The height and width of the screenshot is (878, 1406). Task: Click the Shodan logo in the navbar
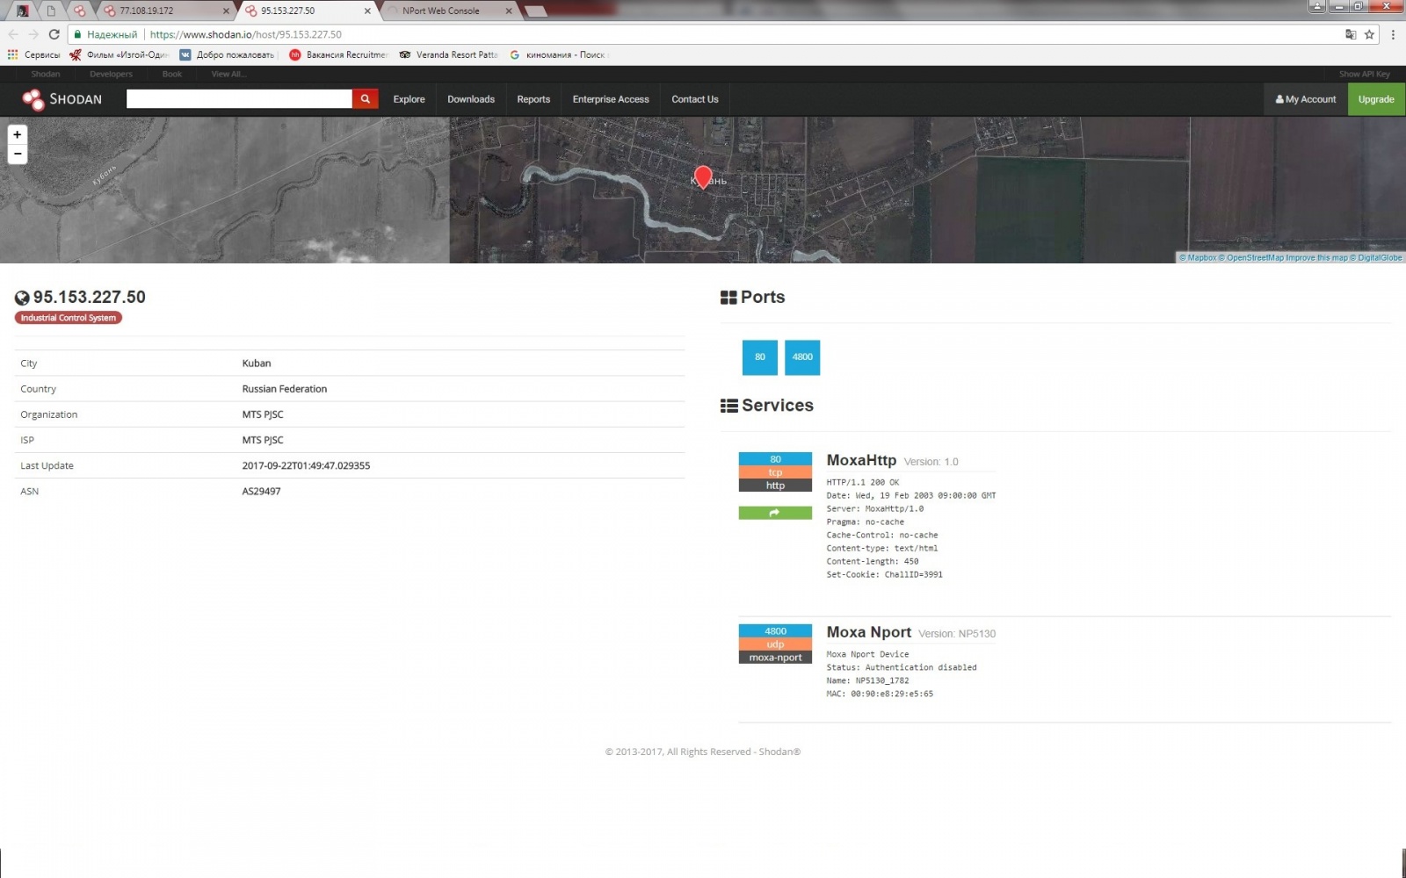point(62,99)
